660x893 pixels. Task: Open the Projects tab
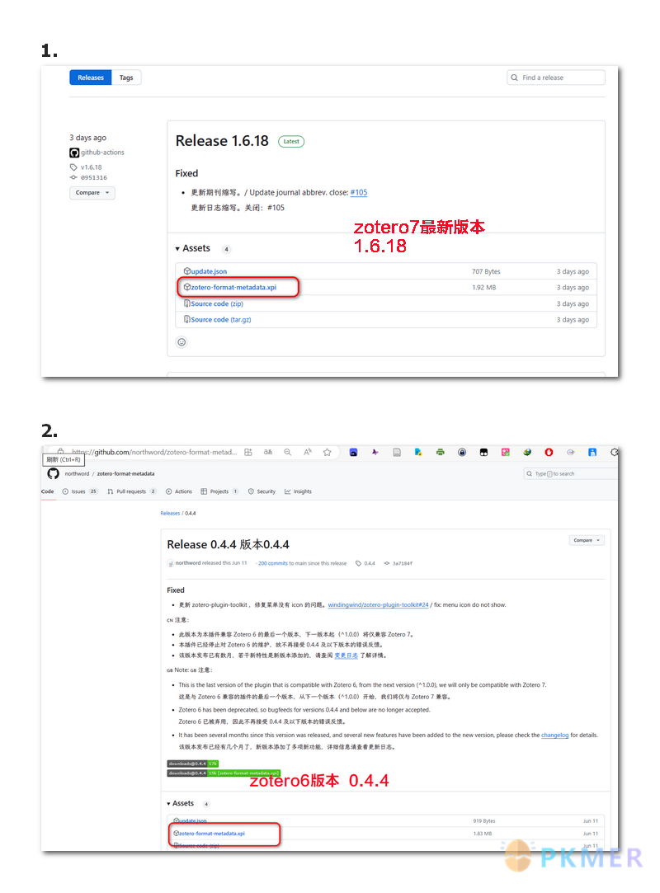click(x=219, y=491)
